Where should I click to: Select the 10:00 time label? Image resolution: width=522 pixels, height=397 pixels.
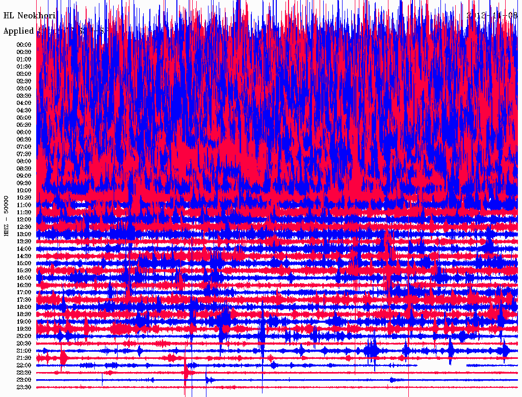[24, 190]
